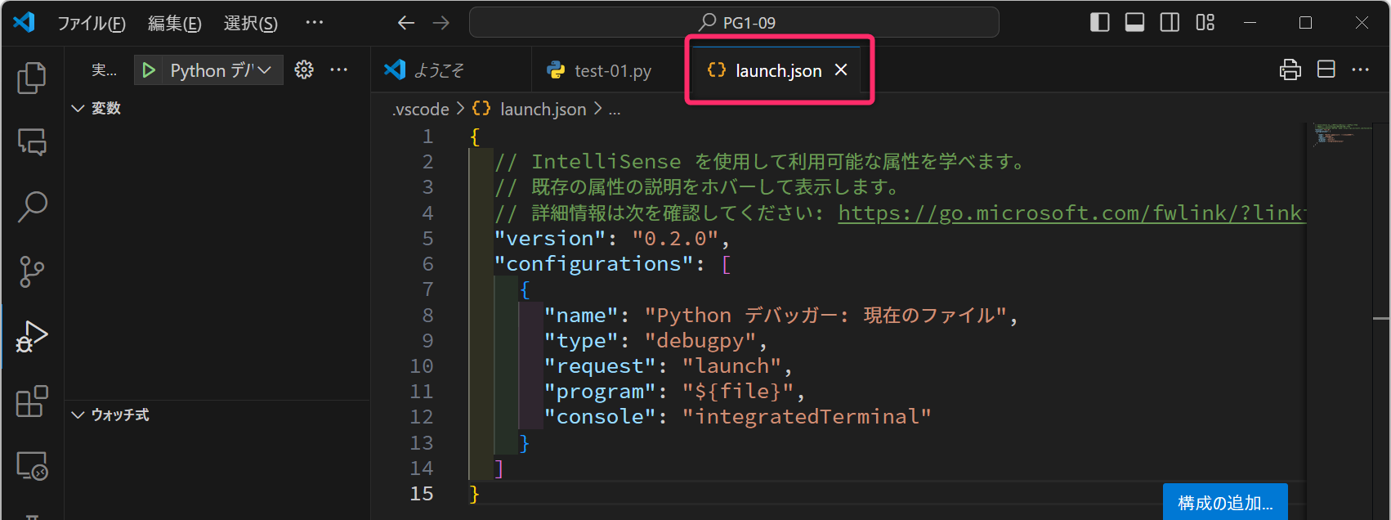Click the 構成の追加 button

click(x=1224, y=503)
